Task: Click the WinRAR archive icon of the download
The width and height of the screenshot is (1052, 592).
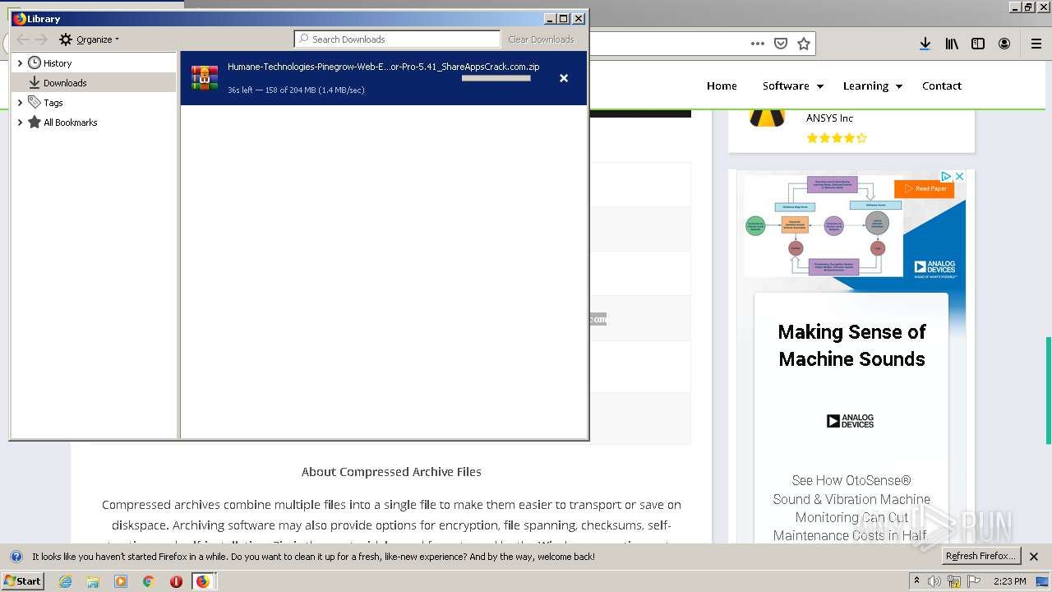Action: coord(205,77)
